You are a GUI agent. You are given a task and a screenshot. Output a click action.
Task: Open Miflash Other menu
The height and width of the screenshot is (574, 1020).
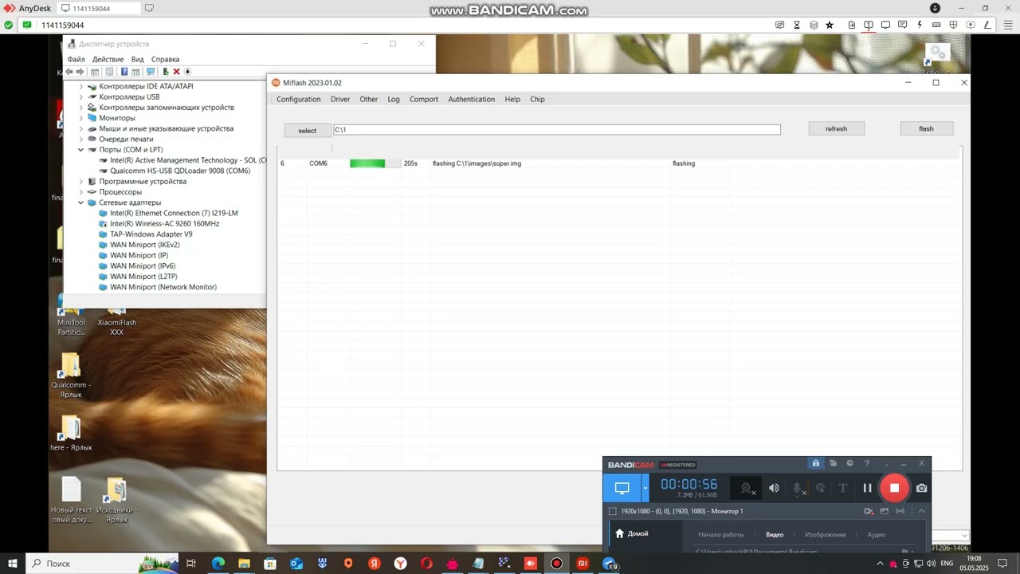point(368,100)
